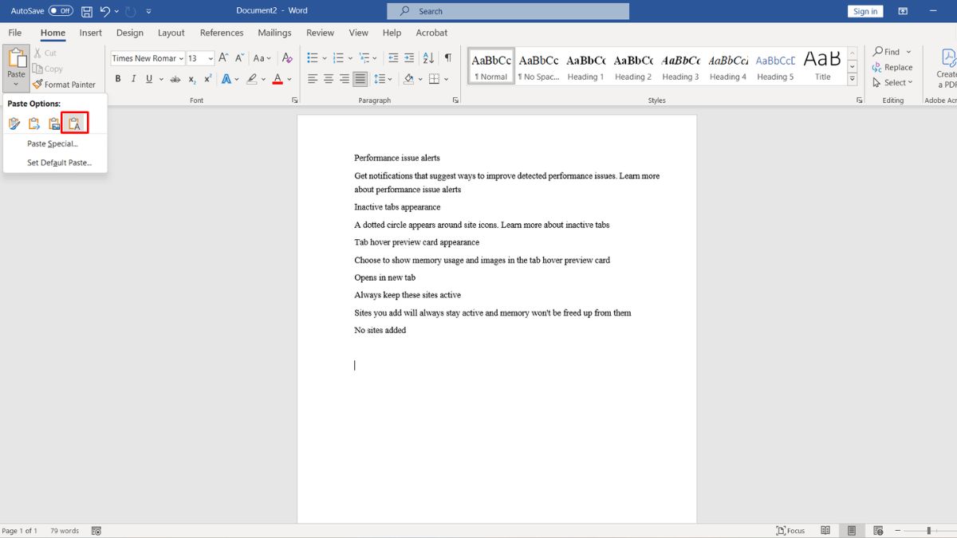
Task: Clear all formatting with the eraser icon
Action: click(287, 57)
